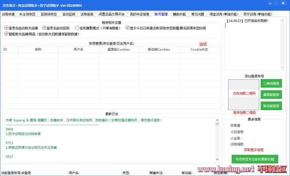Open the 苏宁试用(单独功能) tab
Image resolution: width=290 pixels, height=176 pixels.
(258, 14)
